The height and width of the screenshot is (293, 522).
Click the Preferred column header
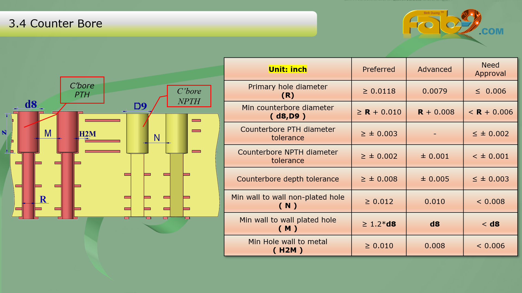[x=379, y=69]
